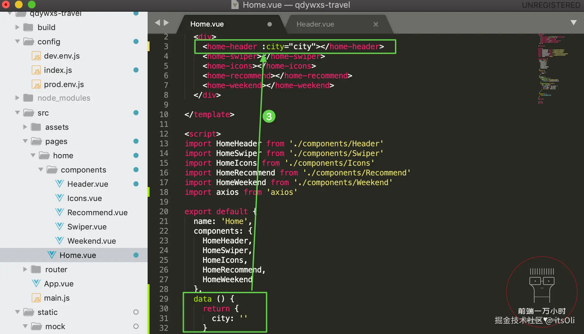
Task: Click line number 11 in the gutter
Action: (x=164, y=124)
